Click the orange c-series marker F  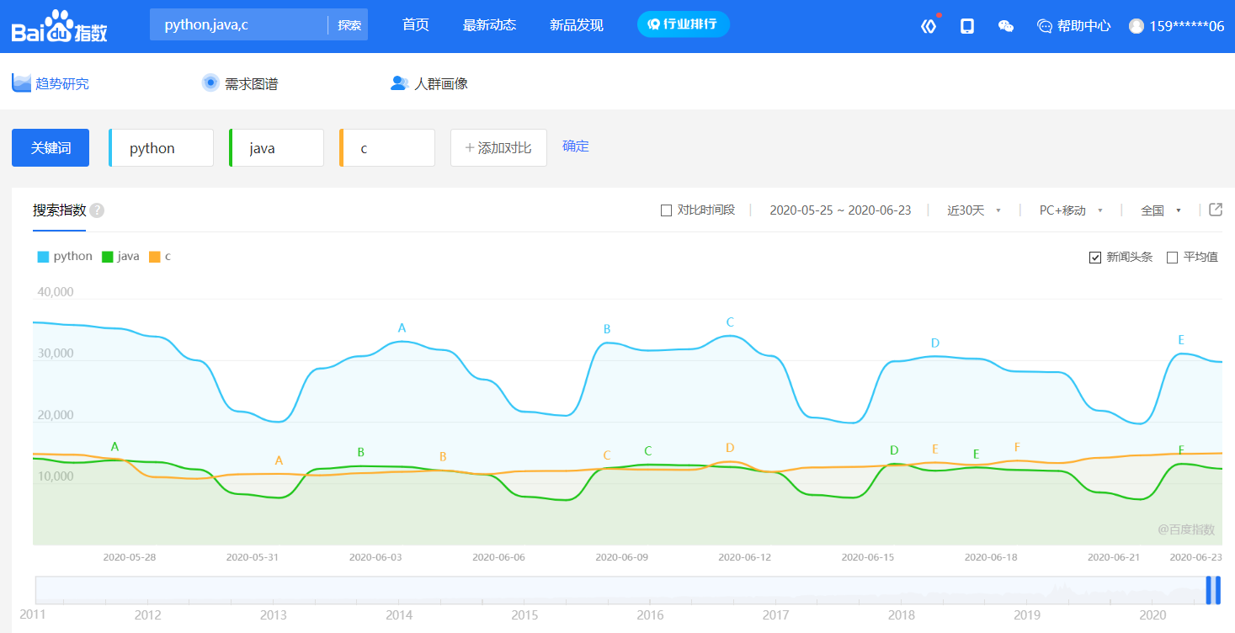[1017, 447]
